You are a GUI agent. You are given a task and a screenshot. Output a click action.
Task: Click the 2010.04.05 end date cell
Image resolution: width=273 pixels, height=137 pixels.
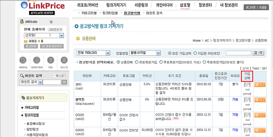point(204,99)
